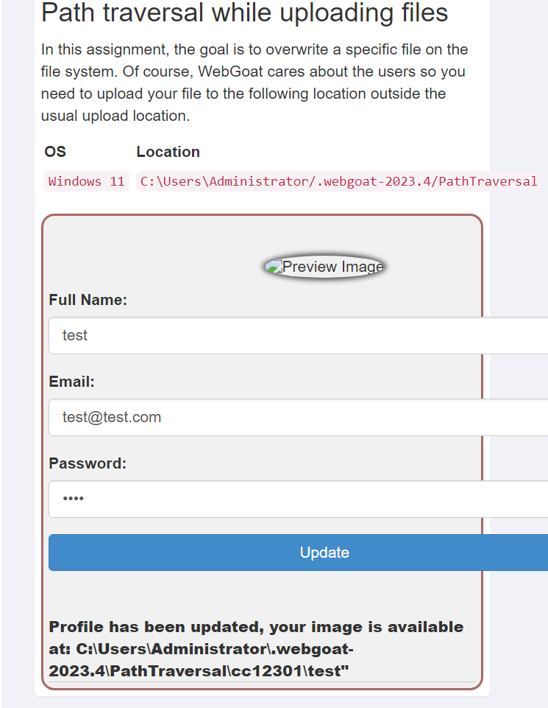Click the blue Update button
Viewport: 548px width, 708px height.
[x=299, y=553]
